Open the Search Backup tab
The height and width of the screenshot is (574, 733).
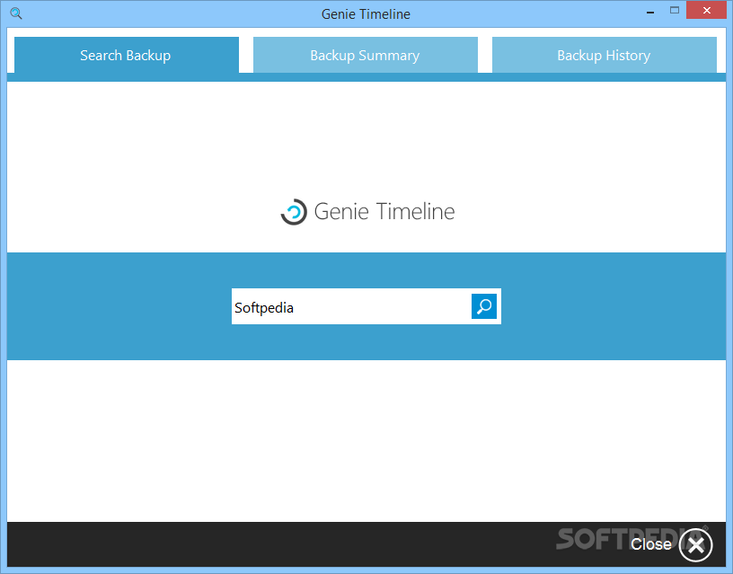126,55
